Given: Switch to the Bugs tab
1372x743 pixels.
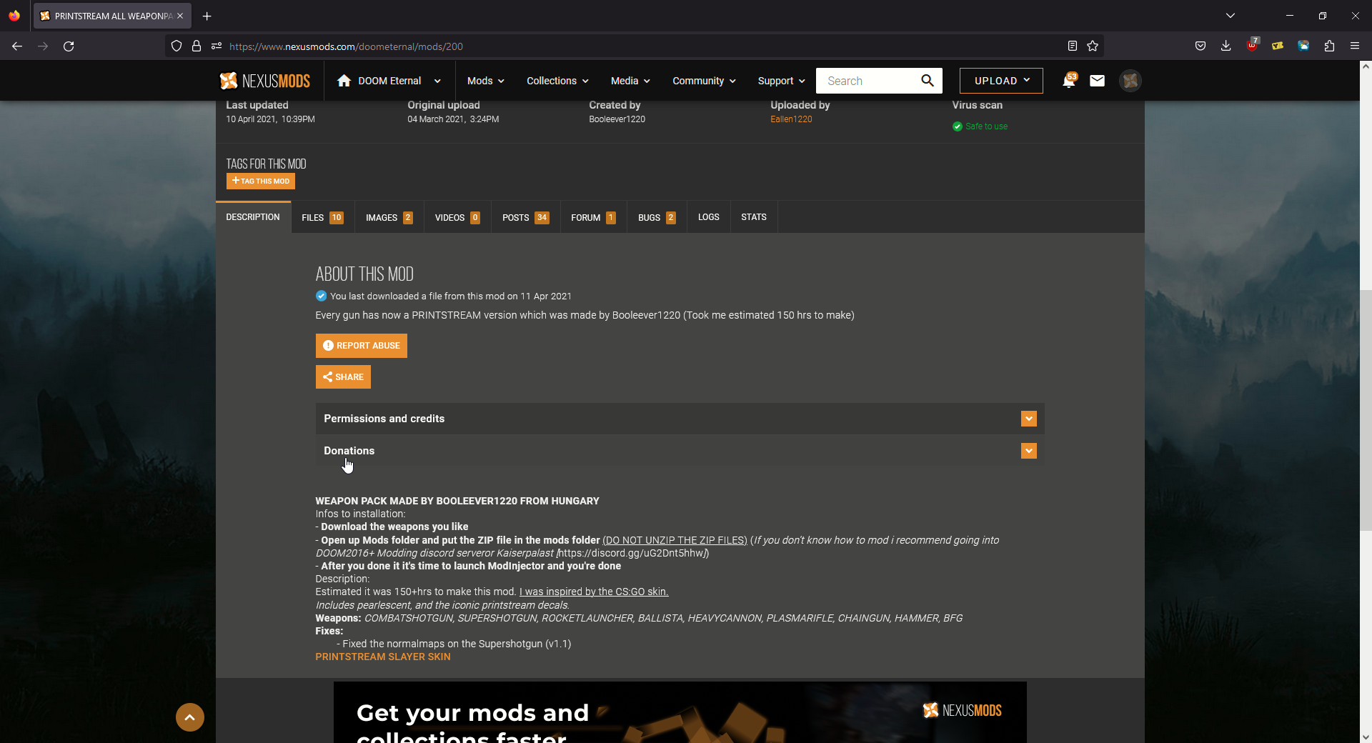Looking at the screenshot, I should (x=657, y=217).
